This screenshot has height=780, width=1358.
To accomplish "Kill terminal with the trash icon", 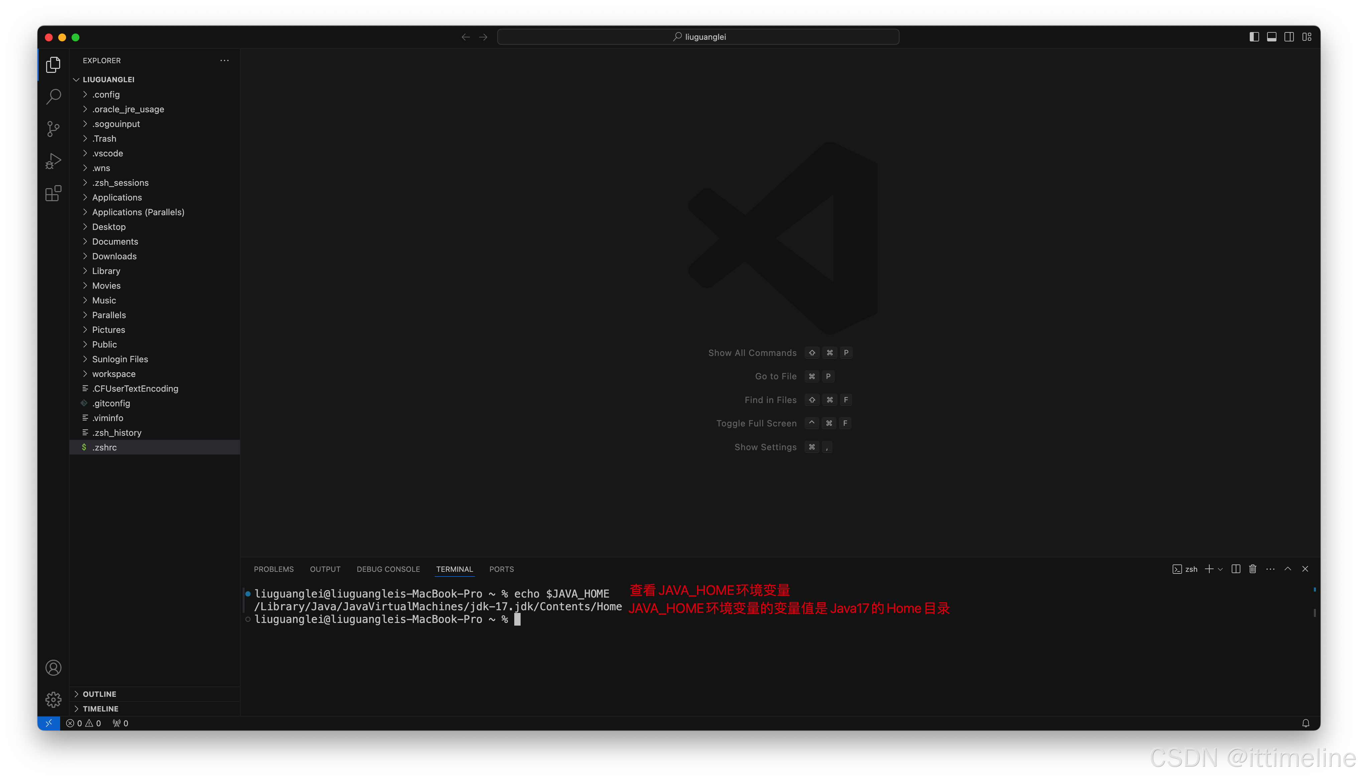I will (x=1252, y=569).
